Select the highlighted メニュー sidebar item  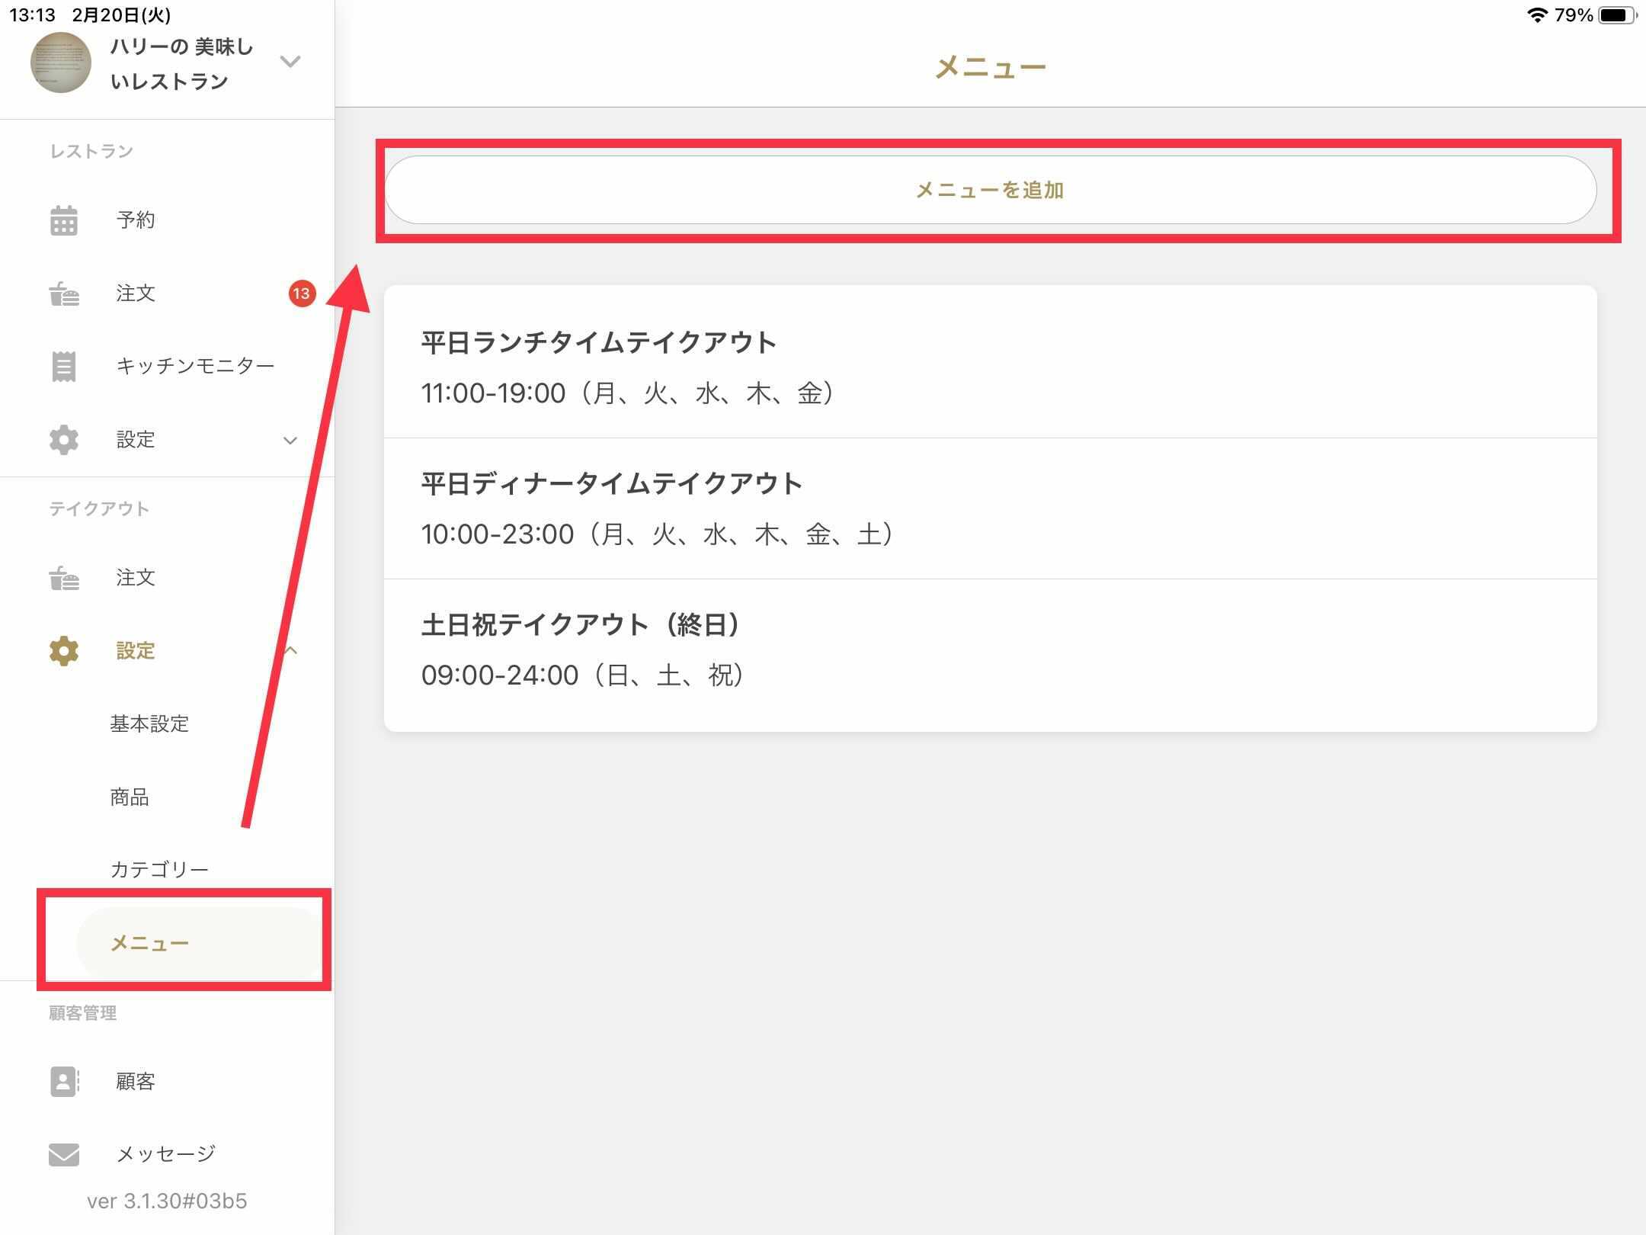149,943
